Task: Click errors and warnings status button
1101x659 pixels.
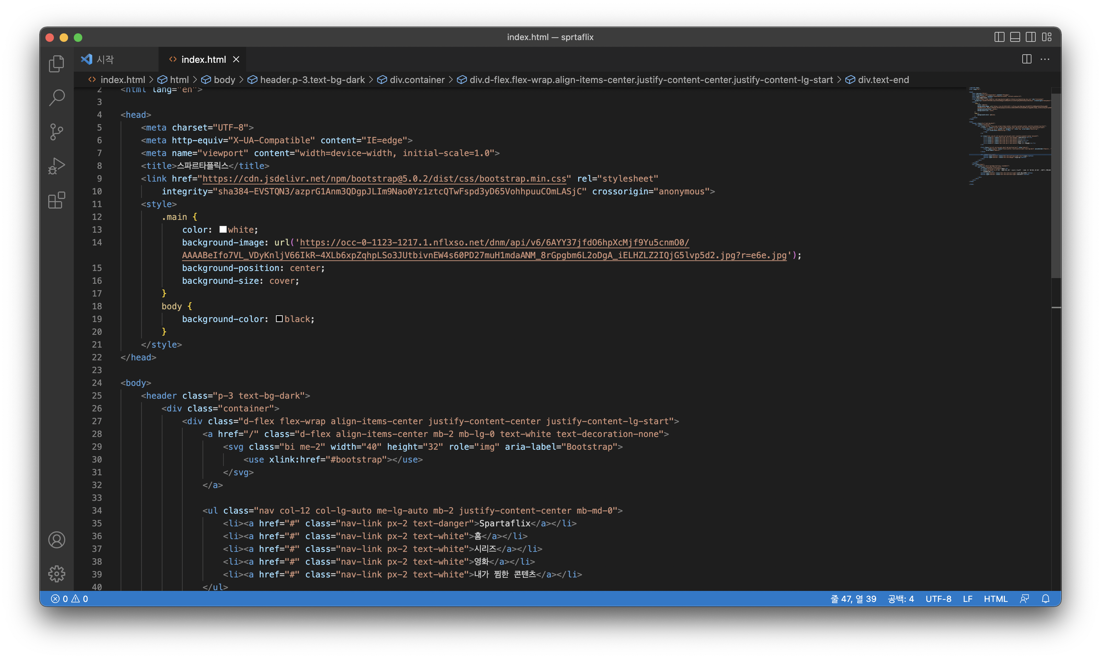Action: coord(69,599)
